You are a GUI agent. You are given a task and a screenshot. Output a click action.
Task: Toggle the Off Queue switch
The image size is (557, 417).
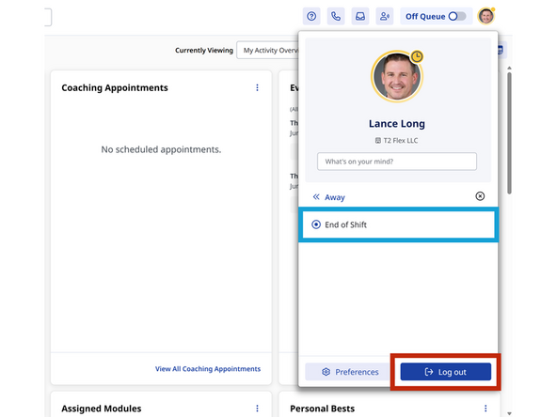(457, 16)
